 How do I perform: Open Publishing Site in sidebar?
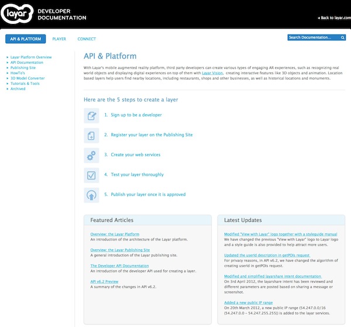tap(23, 68)
